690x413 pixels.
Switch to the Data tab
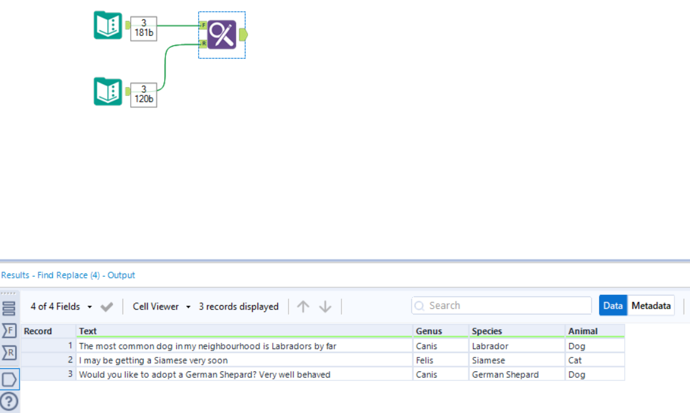tap(612, 305)
